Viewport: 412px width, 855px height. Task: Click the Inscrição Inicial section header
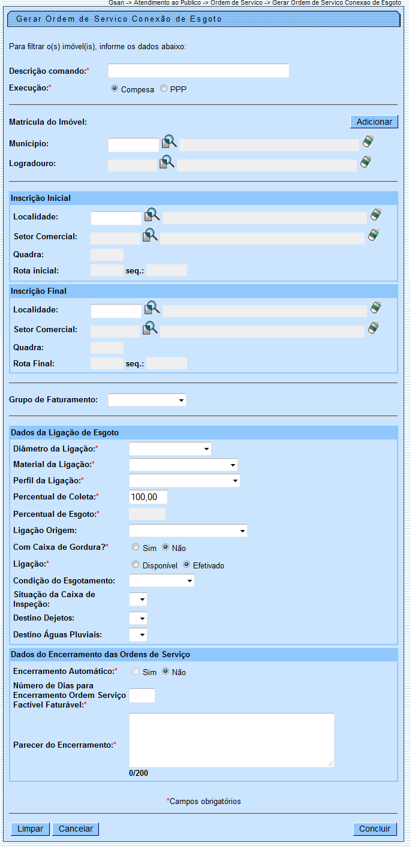tap(203, 198)
